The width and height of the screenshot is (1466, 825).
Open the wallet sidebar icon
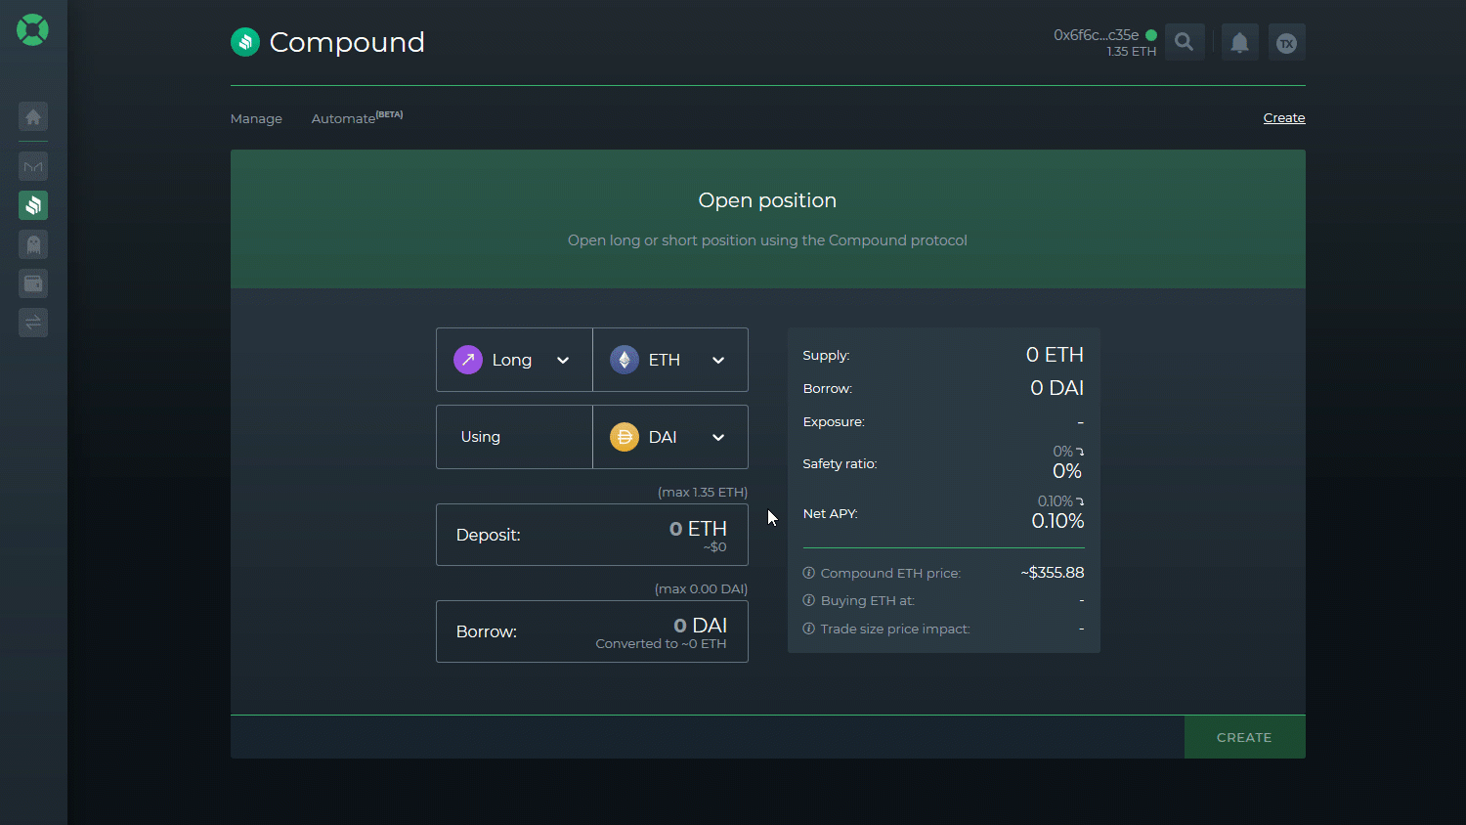[x=33, y=283]
